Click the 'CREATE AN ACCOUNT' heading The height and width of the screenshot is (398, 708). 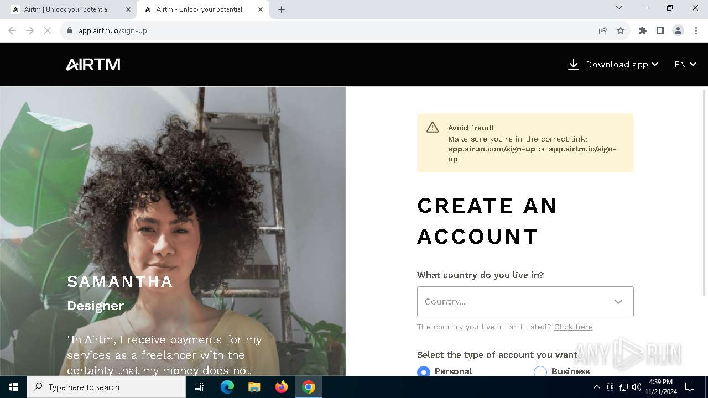(487, 221)
